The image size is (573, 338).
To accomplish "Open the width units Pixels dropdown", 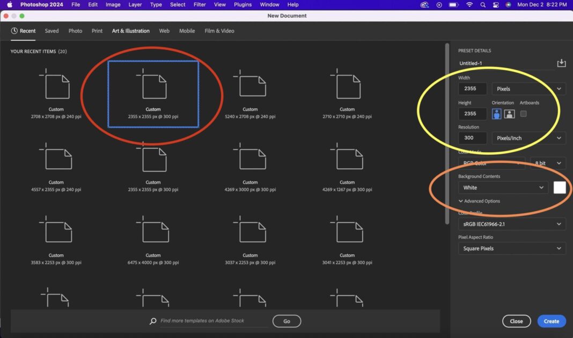I will [x=528, y=88].
